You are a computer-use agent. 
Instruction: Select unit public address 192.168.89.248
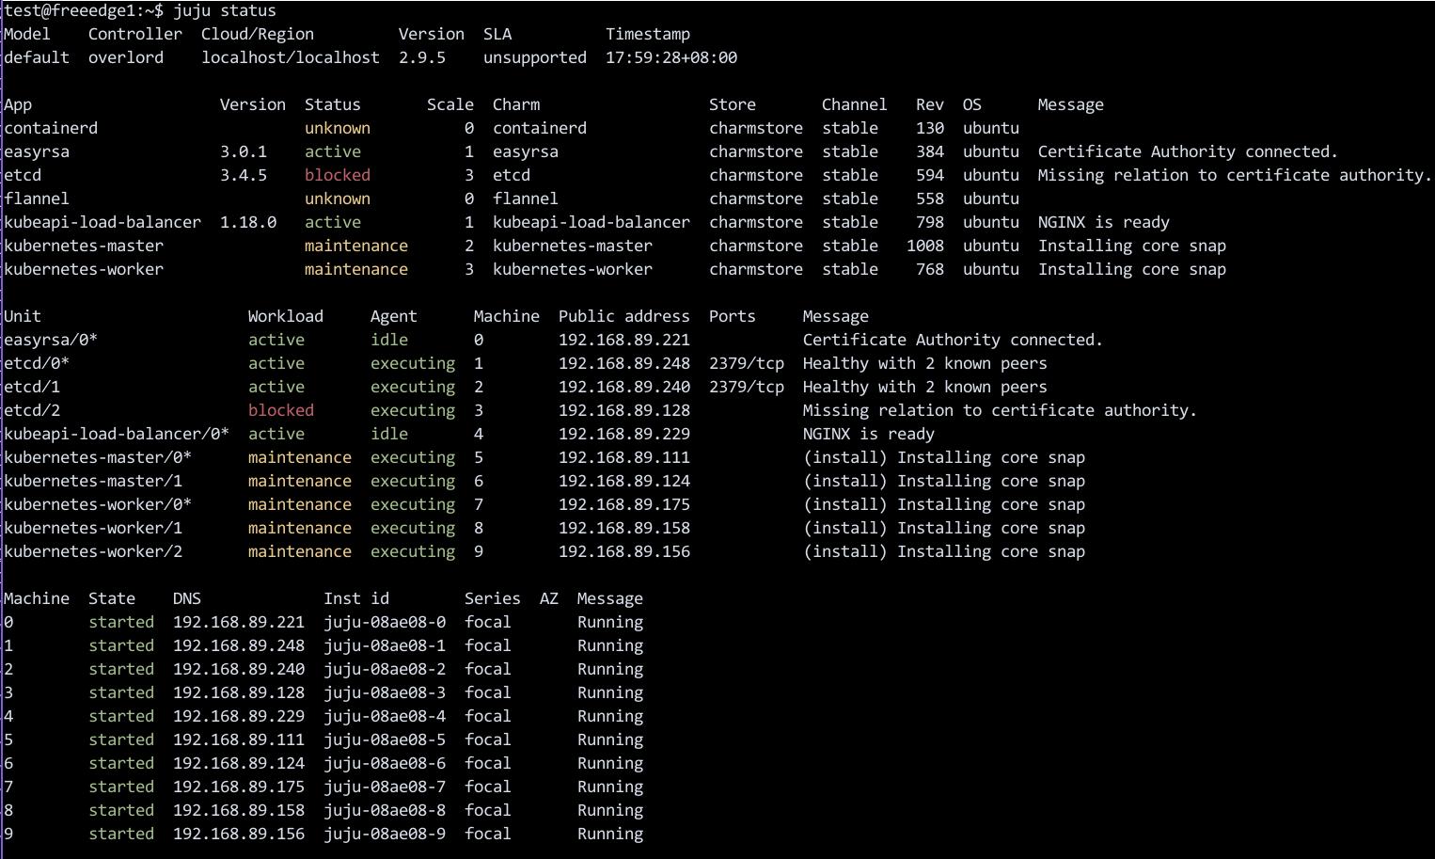click(x=624, y=363)
